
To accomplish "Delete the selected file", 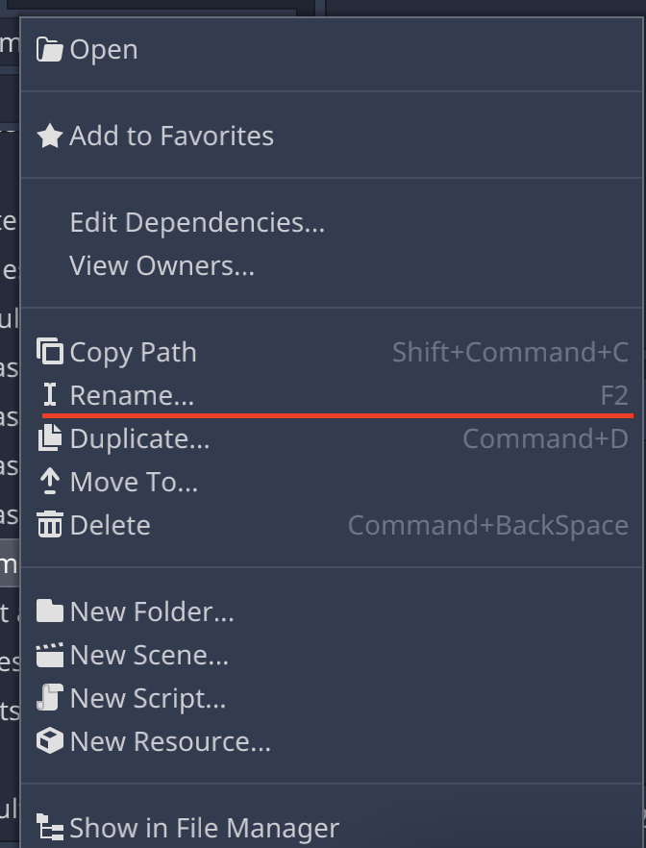I will tap(110, 525).
